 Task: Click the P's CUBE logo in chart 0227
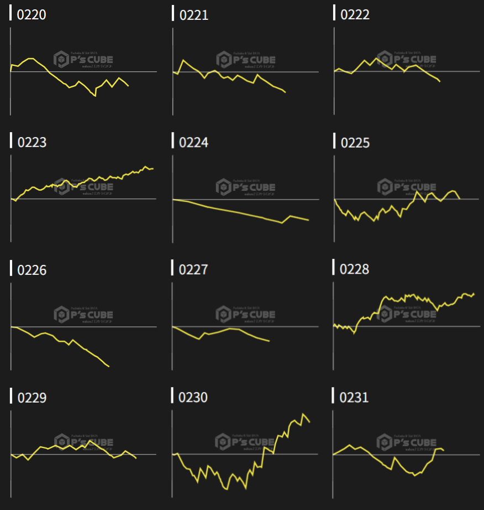[245, 315]
